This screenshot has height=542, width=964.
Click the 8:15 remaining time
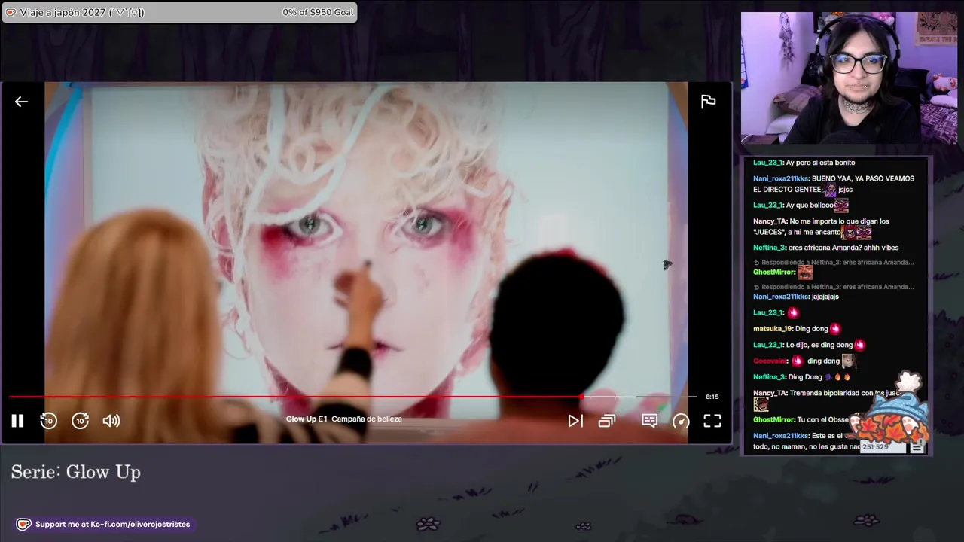tap(712, 397)
